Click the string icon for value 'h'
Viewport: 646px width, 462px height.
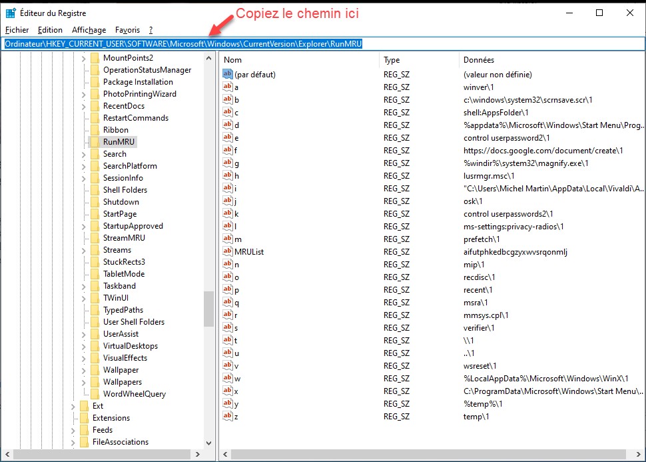[x=227, y=176]
